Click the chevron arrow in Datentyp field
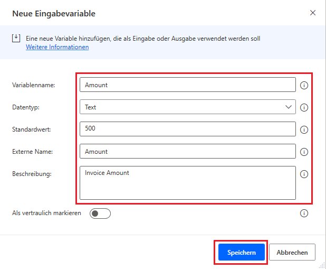 click(289, 107)
